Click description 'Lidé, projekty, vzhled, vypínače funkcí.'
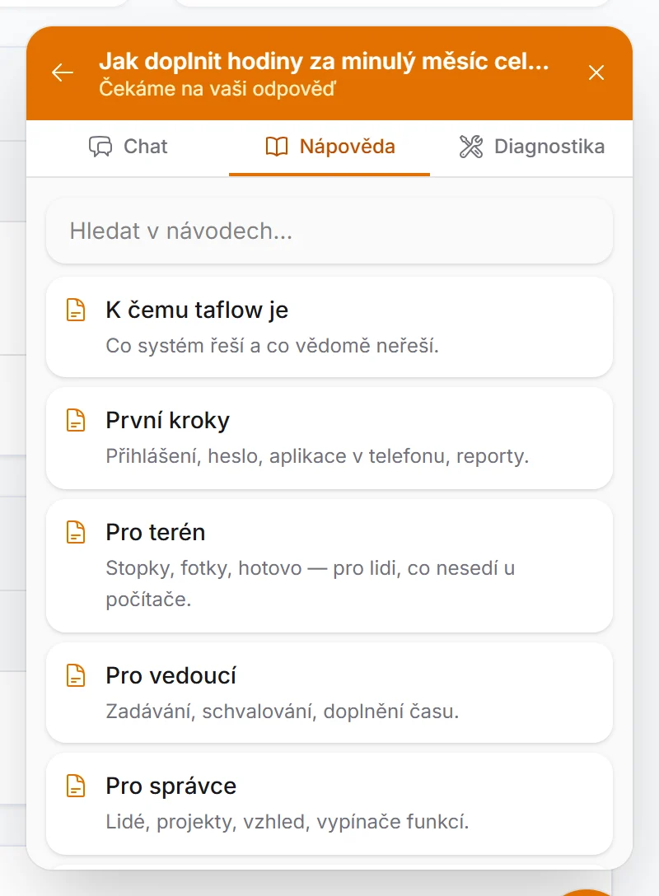The width and height of the screenshot is (659, 896). (287, 822)
